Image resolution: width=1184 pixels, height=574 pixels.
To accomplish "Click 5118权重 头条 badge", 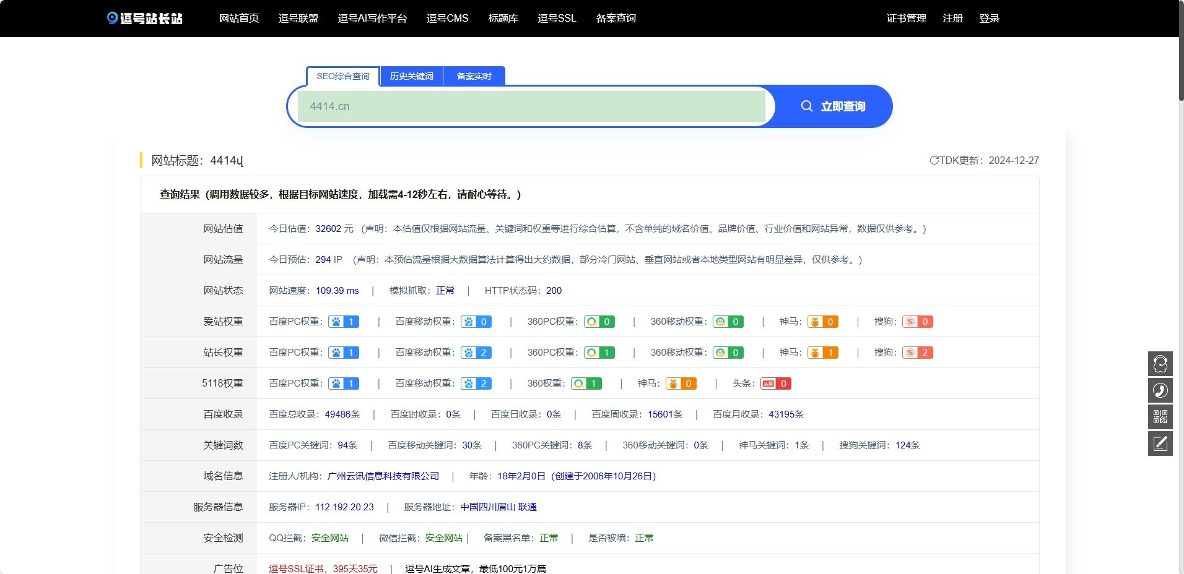I will click(x=776, y=383).
